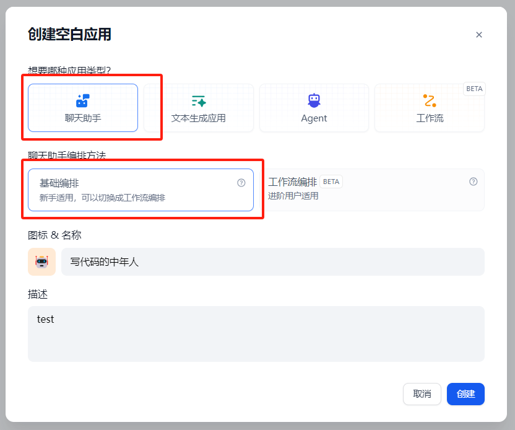Click the BETA badge on 工作流 card

pyautogui.click(x=474, y=89)
